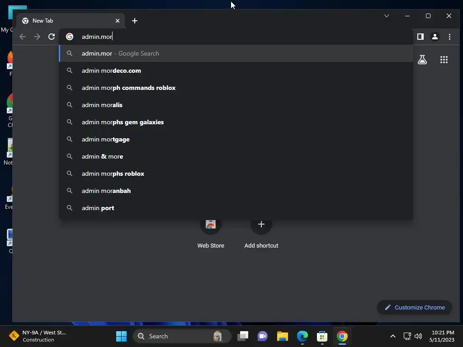Open Chrome's three-dot menu

tap(449, 37)
